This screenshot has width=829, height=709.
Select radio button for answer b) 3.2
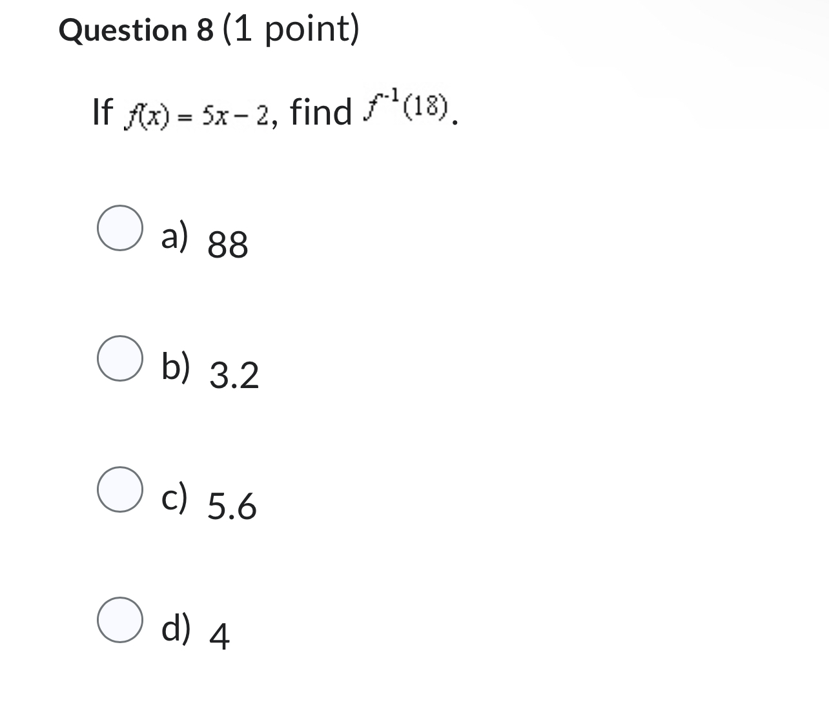(120, 358)
